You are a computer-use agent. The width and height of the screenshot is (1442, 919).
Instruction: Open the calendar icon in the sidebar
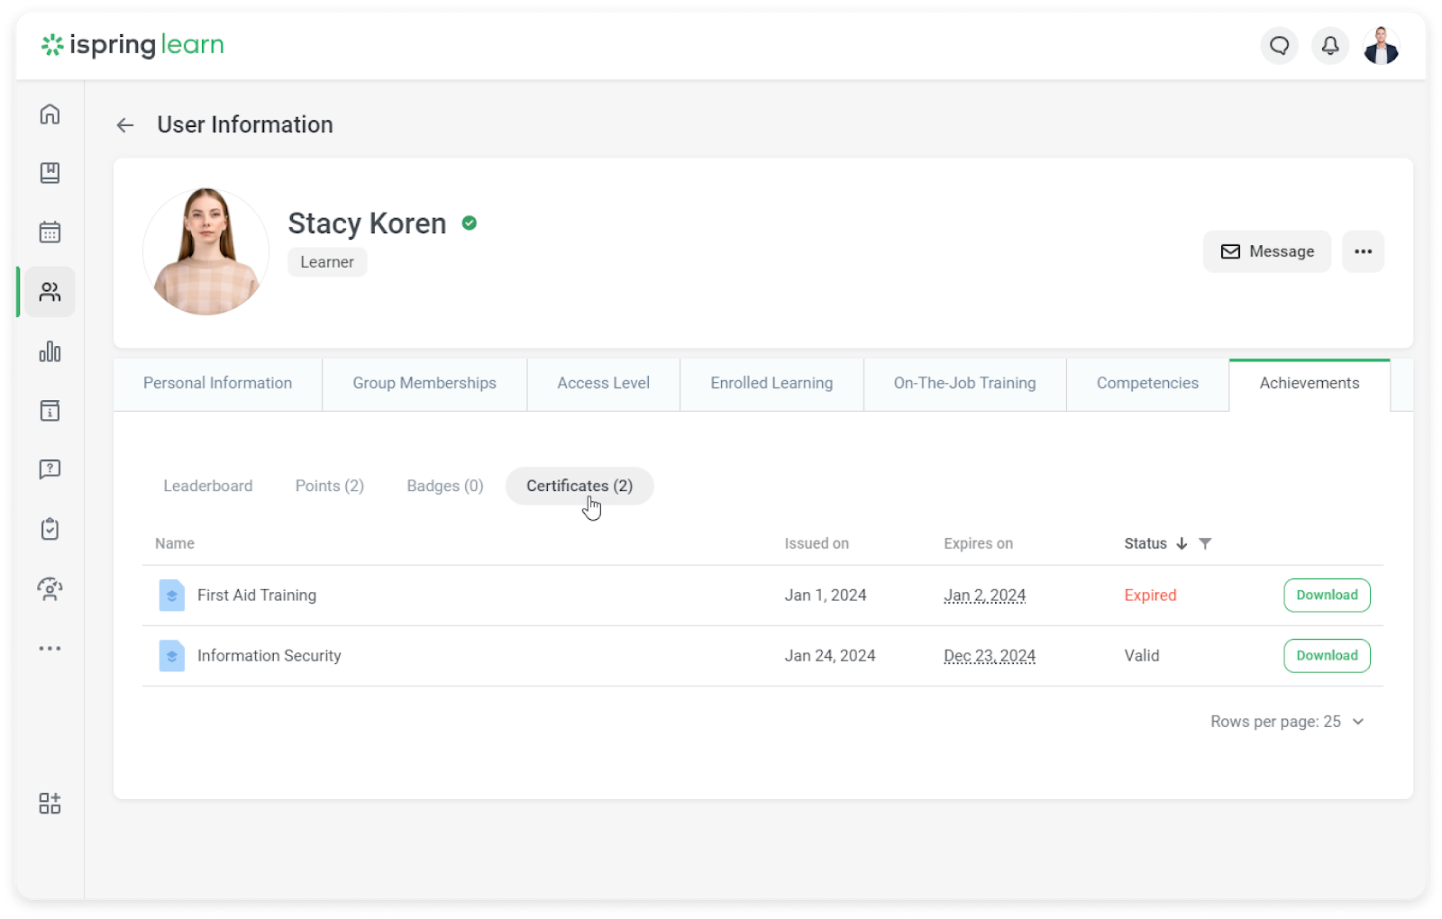coord(50,232)
